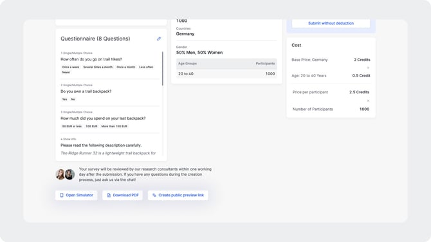The image size is (431, 242).
Task: Click the document icon on Download PDF
Action: (109, 195)
